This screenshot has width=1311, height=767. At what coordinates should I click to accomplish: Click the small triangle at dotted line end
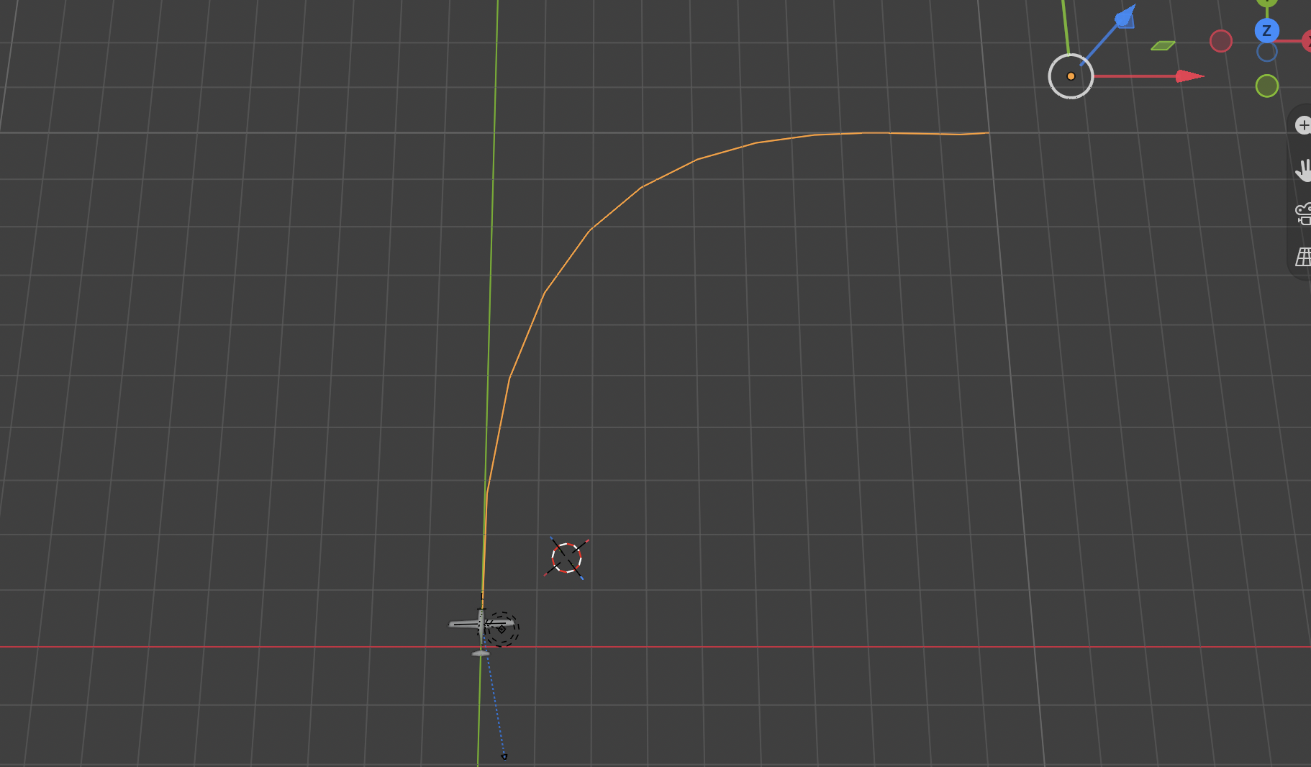[504, 756]
